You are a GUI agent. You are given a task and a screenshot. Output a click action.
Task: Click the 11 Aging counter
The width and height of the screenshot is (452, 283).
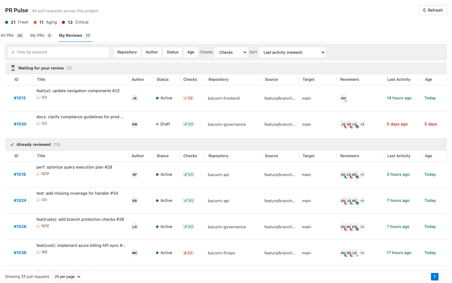pyautogui.click(x=46, y=22)
